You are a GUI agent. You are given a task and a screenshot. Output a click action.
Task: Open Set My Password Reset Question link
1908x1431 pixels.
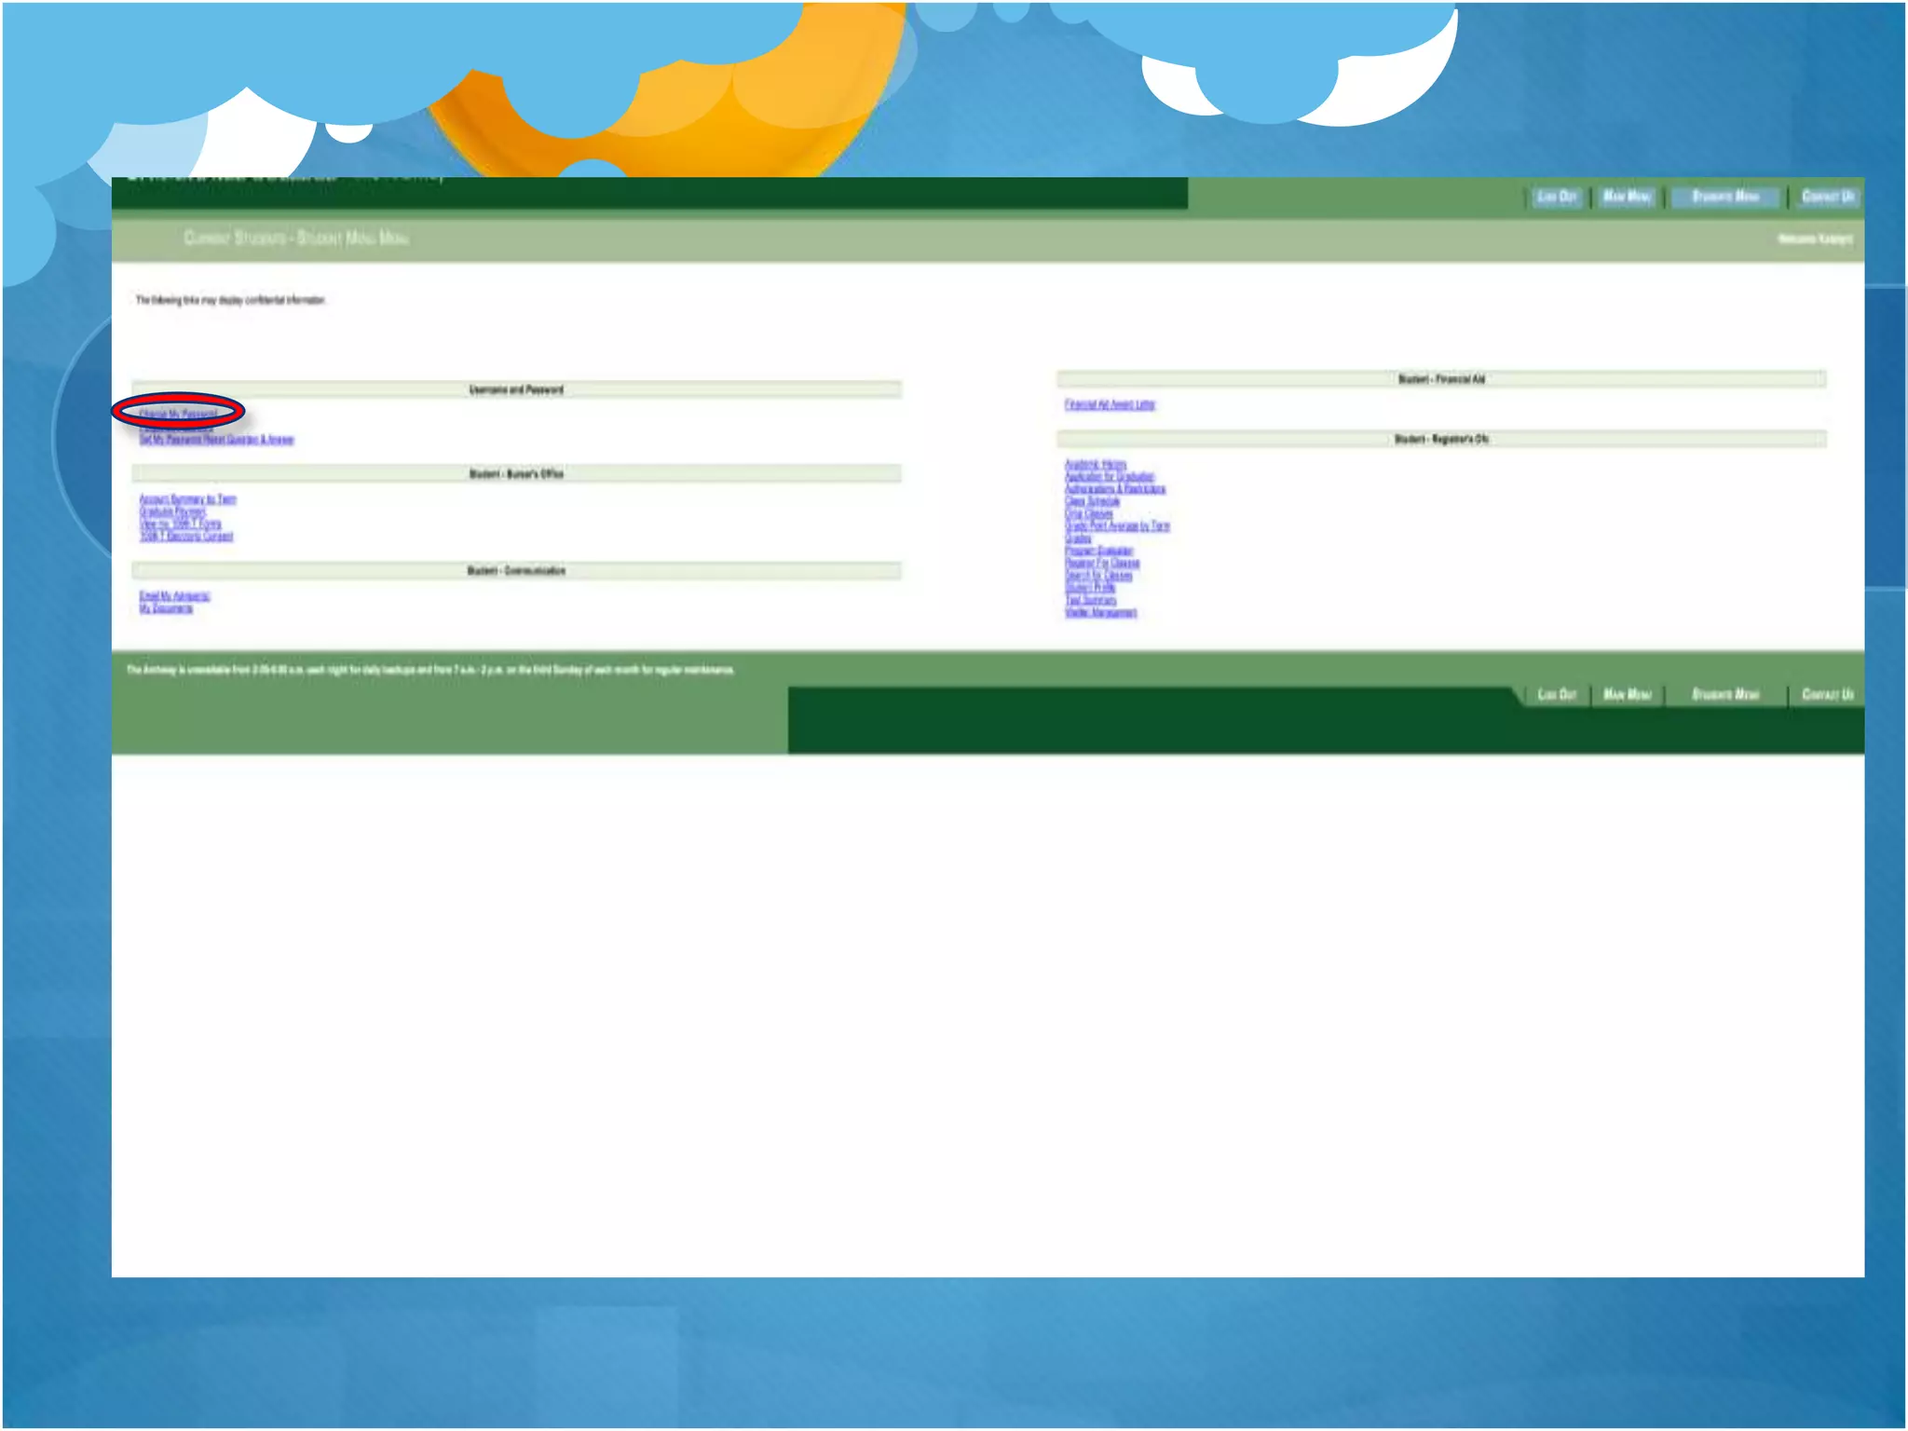(216, 440)
